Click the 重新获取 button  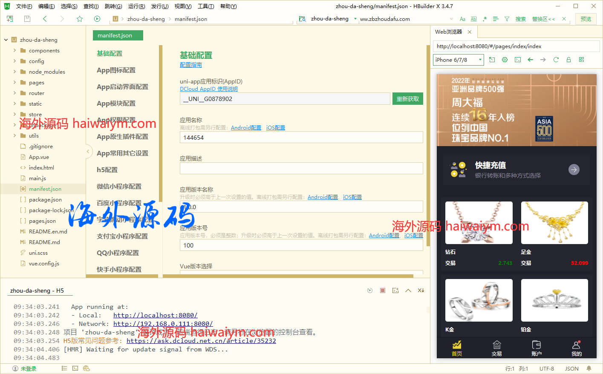[407, 99]
